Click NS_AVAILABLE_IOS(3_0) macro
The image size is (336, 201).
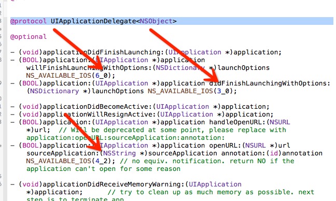point(190,91)
